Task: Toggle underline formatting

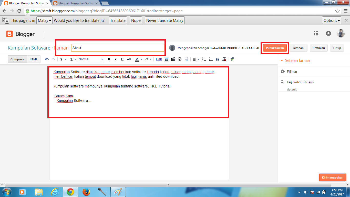Action: (122, 59)
